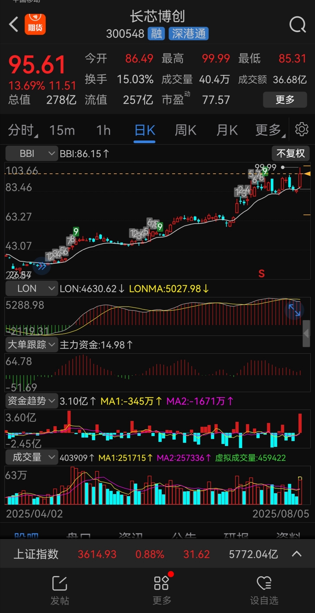
Task: Tap the MA2:-1671万 value
Action: tap(200, 401)
